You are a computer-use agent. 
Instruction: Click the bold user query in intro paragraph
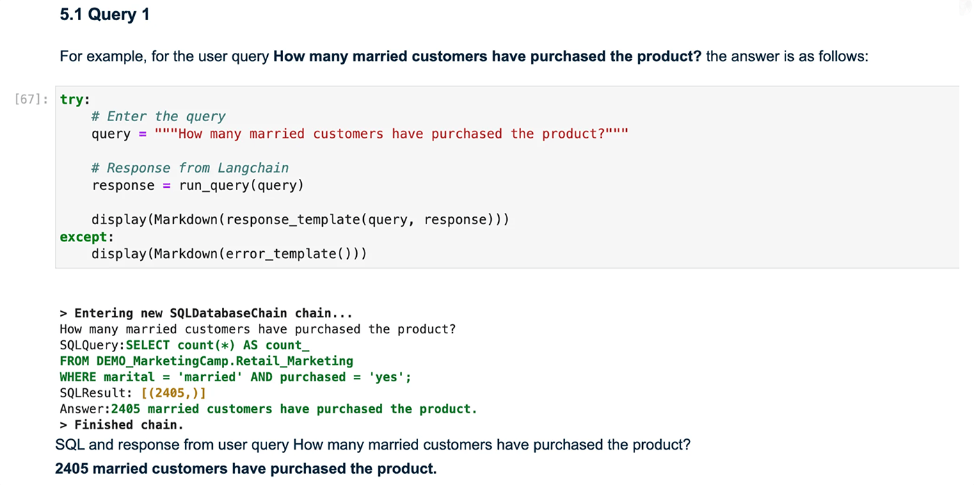pyautogui.click(x=487, y=56)
